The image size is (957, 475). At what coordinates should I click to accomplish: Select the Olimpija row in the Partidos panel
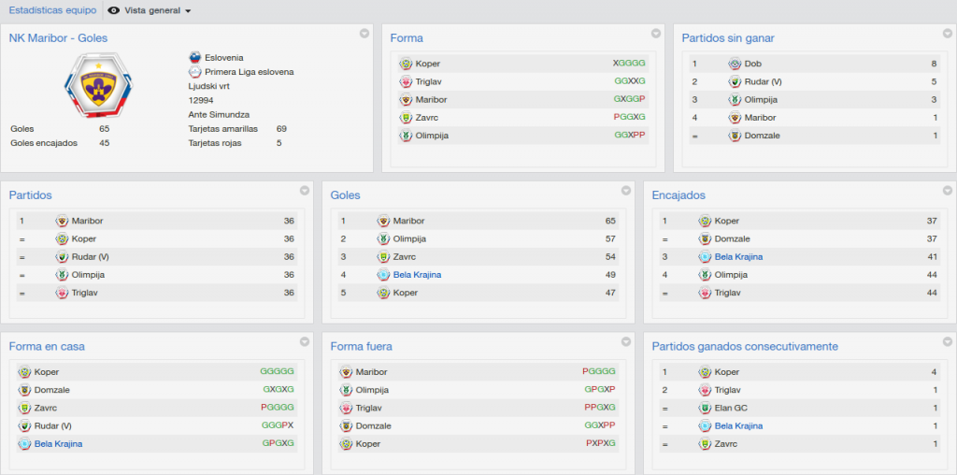(x=157, y=275)
